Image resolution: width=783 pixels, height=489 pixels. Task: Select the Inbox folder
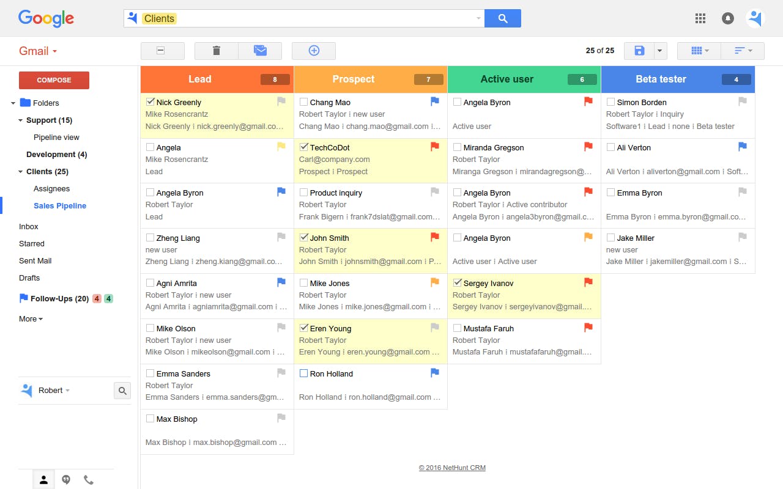29,226
